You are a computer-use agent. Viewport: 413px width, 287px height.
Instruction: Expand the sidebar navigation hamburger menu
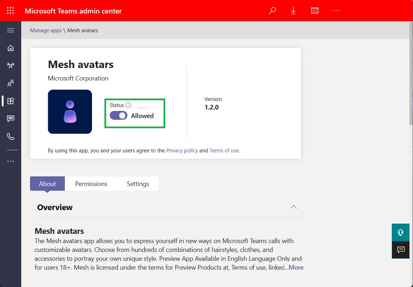point(11,30)
